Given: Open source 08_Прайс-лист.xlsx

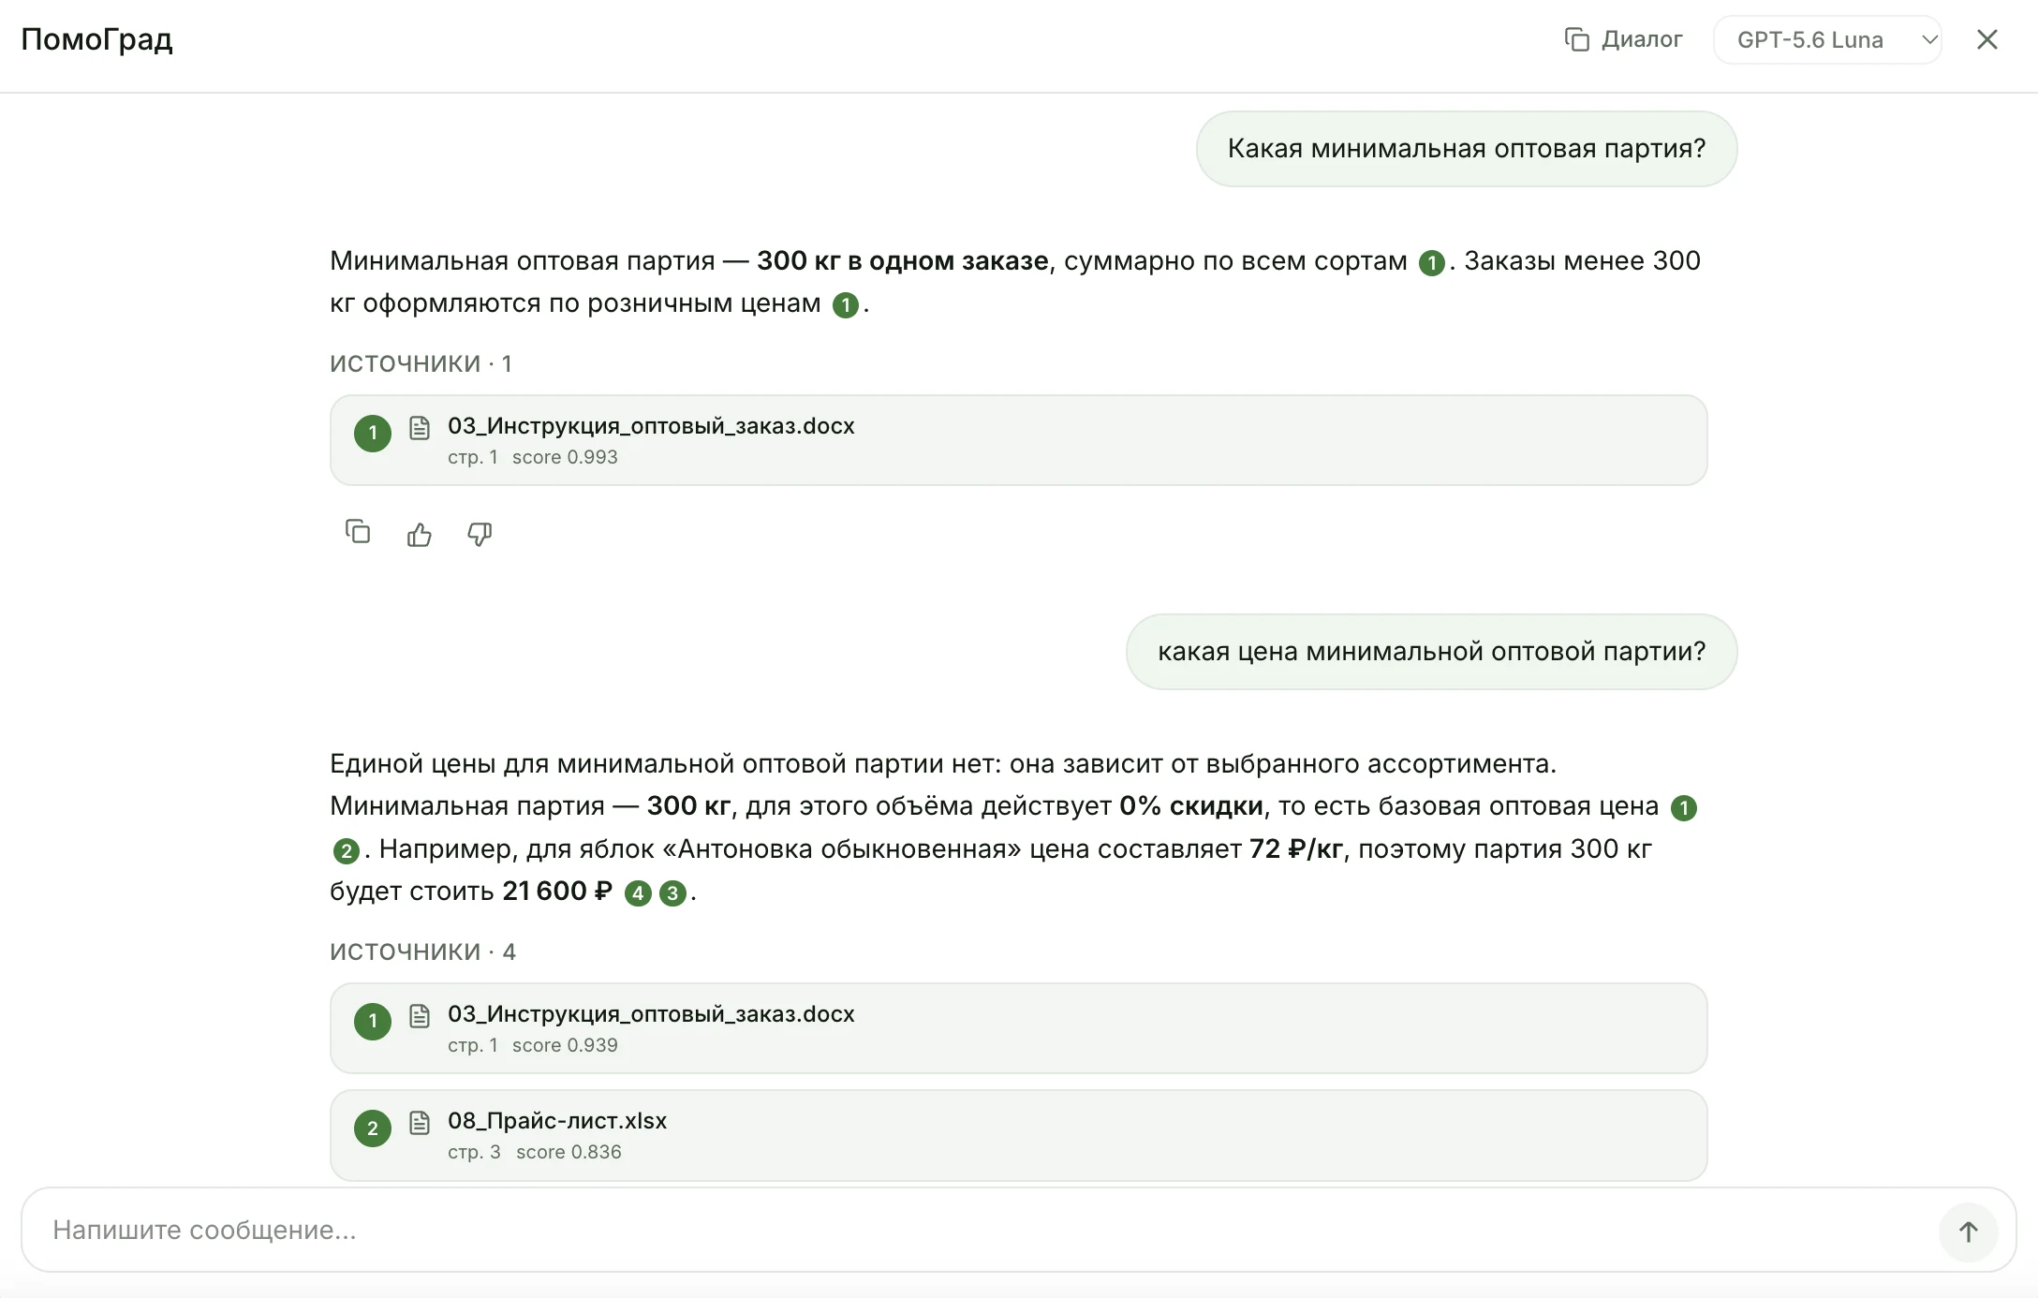Looking at the screenshot, I should (x=1018, y=1135).
